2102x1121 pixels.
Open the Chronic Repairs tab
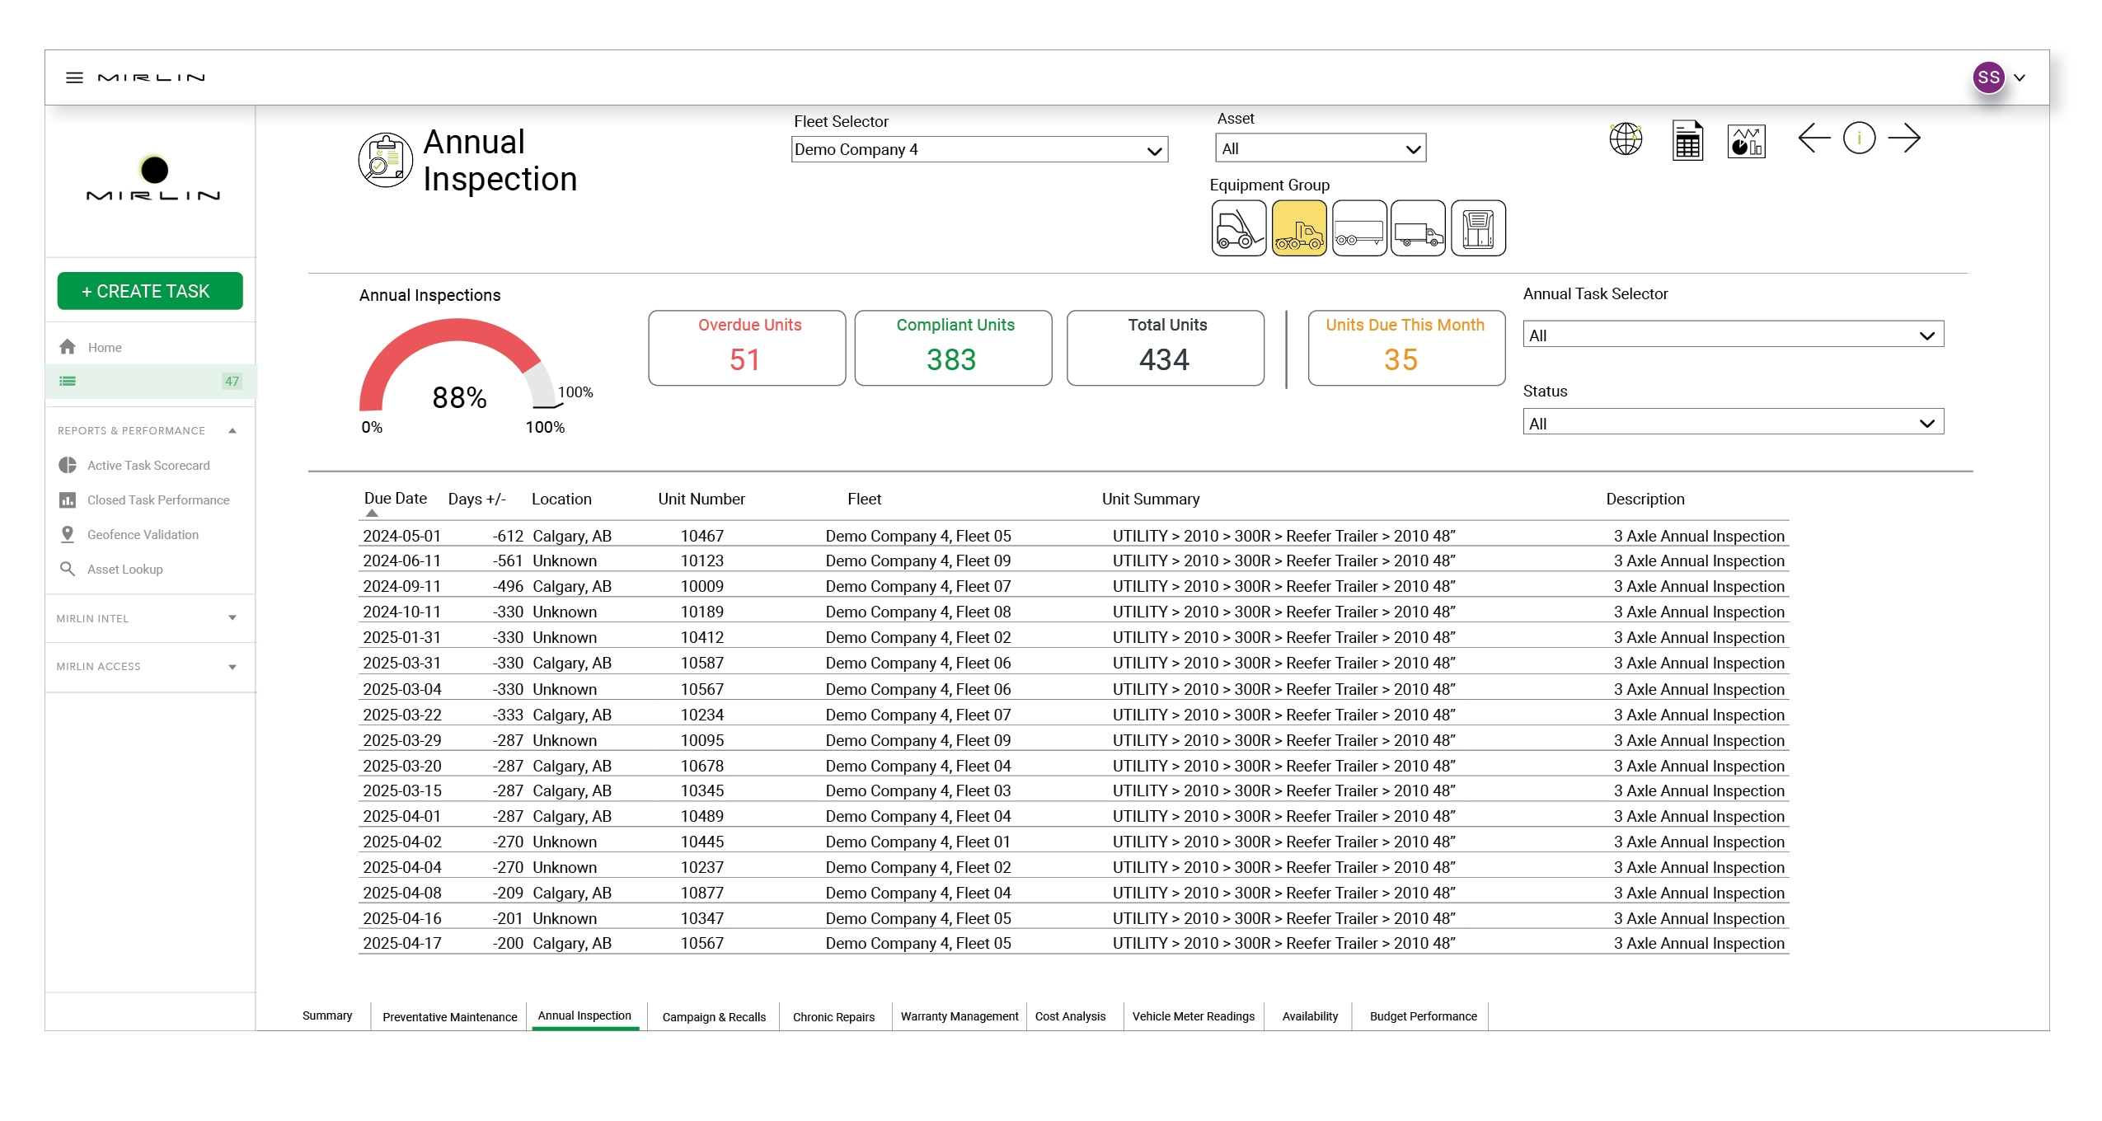point(833,1016)
